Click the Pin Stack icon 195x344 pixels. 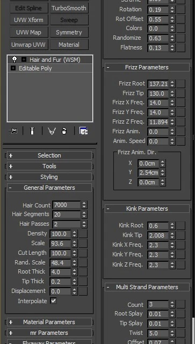(x=13, y=131)
